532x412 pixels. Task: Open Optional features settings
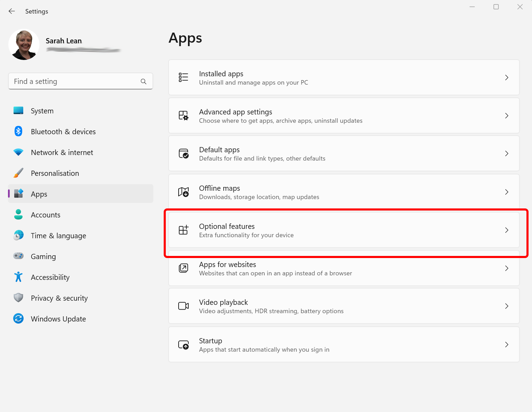pos(343,230)
